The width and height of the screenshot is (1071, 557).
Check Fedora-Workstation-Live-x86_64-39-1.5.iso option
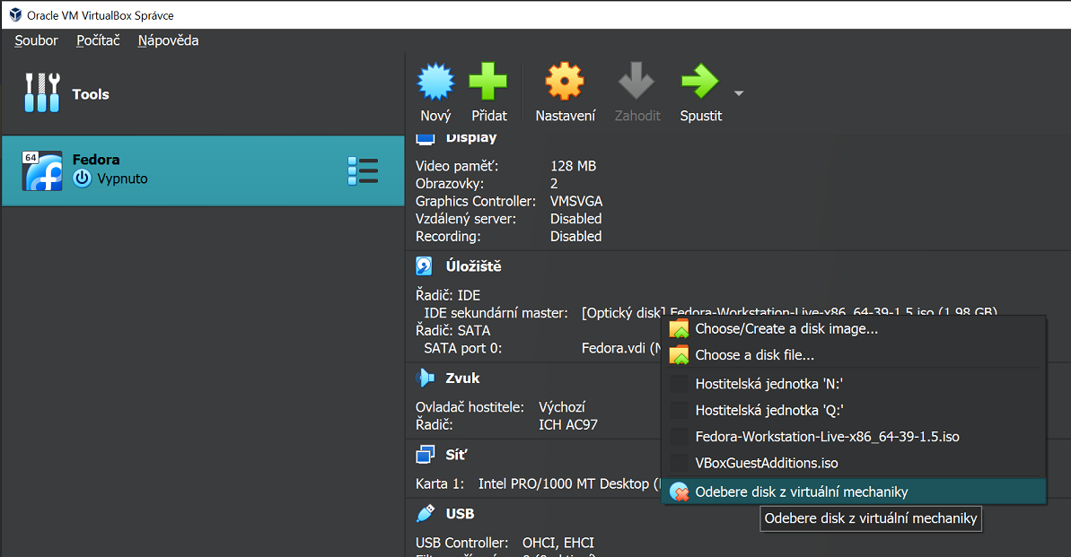[854, 437]
